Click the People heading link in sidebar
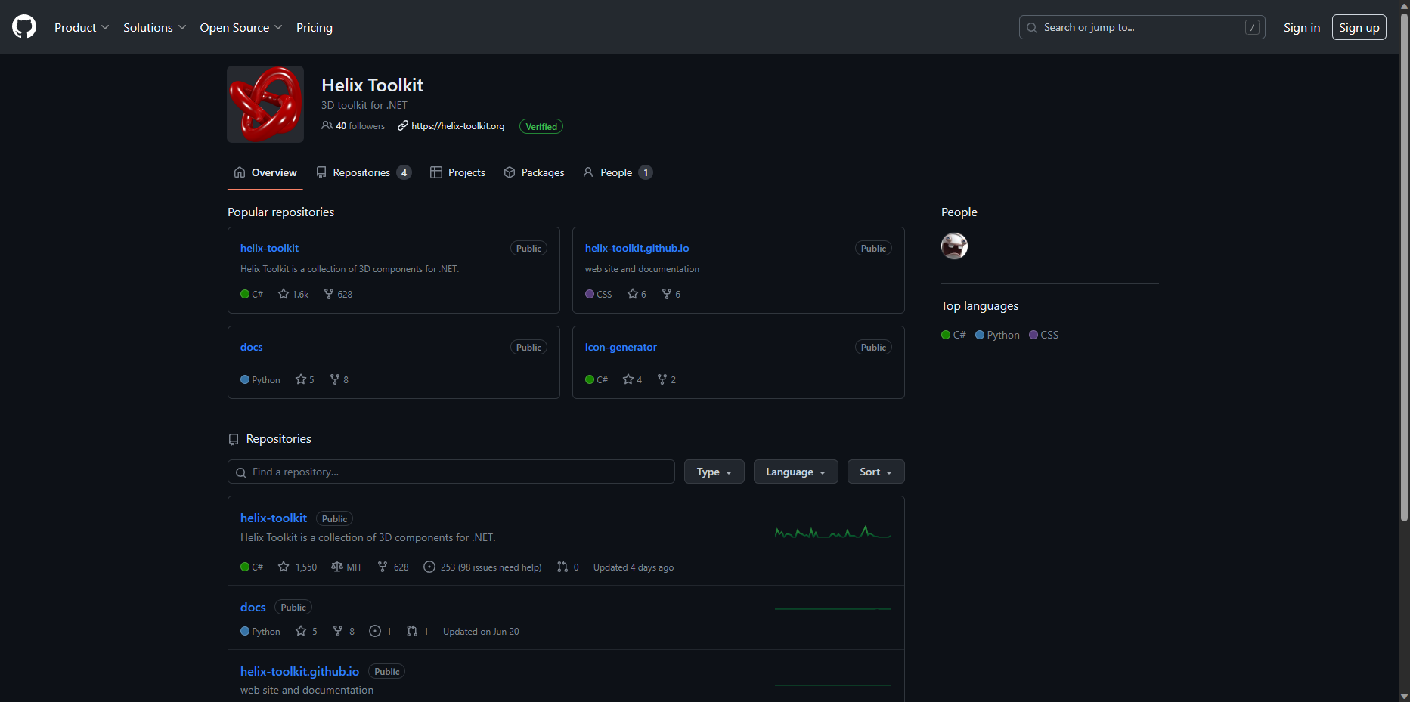The image size is (1410, 702). (959, 212)
